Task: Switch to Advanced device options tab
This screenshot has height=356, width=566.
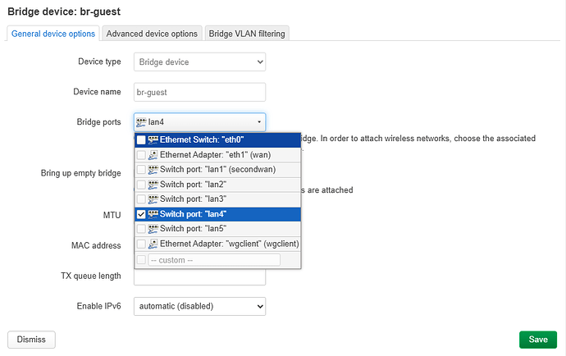Action: pos(152,34)
